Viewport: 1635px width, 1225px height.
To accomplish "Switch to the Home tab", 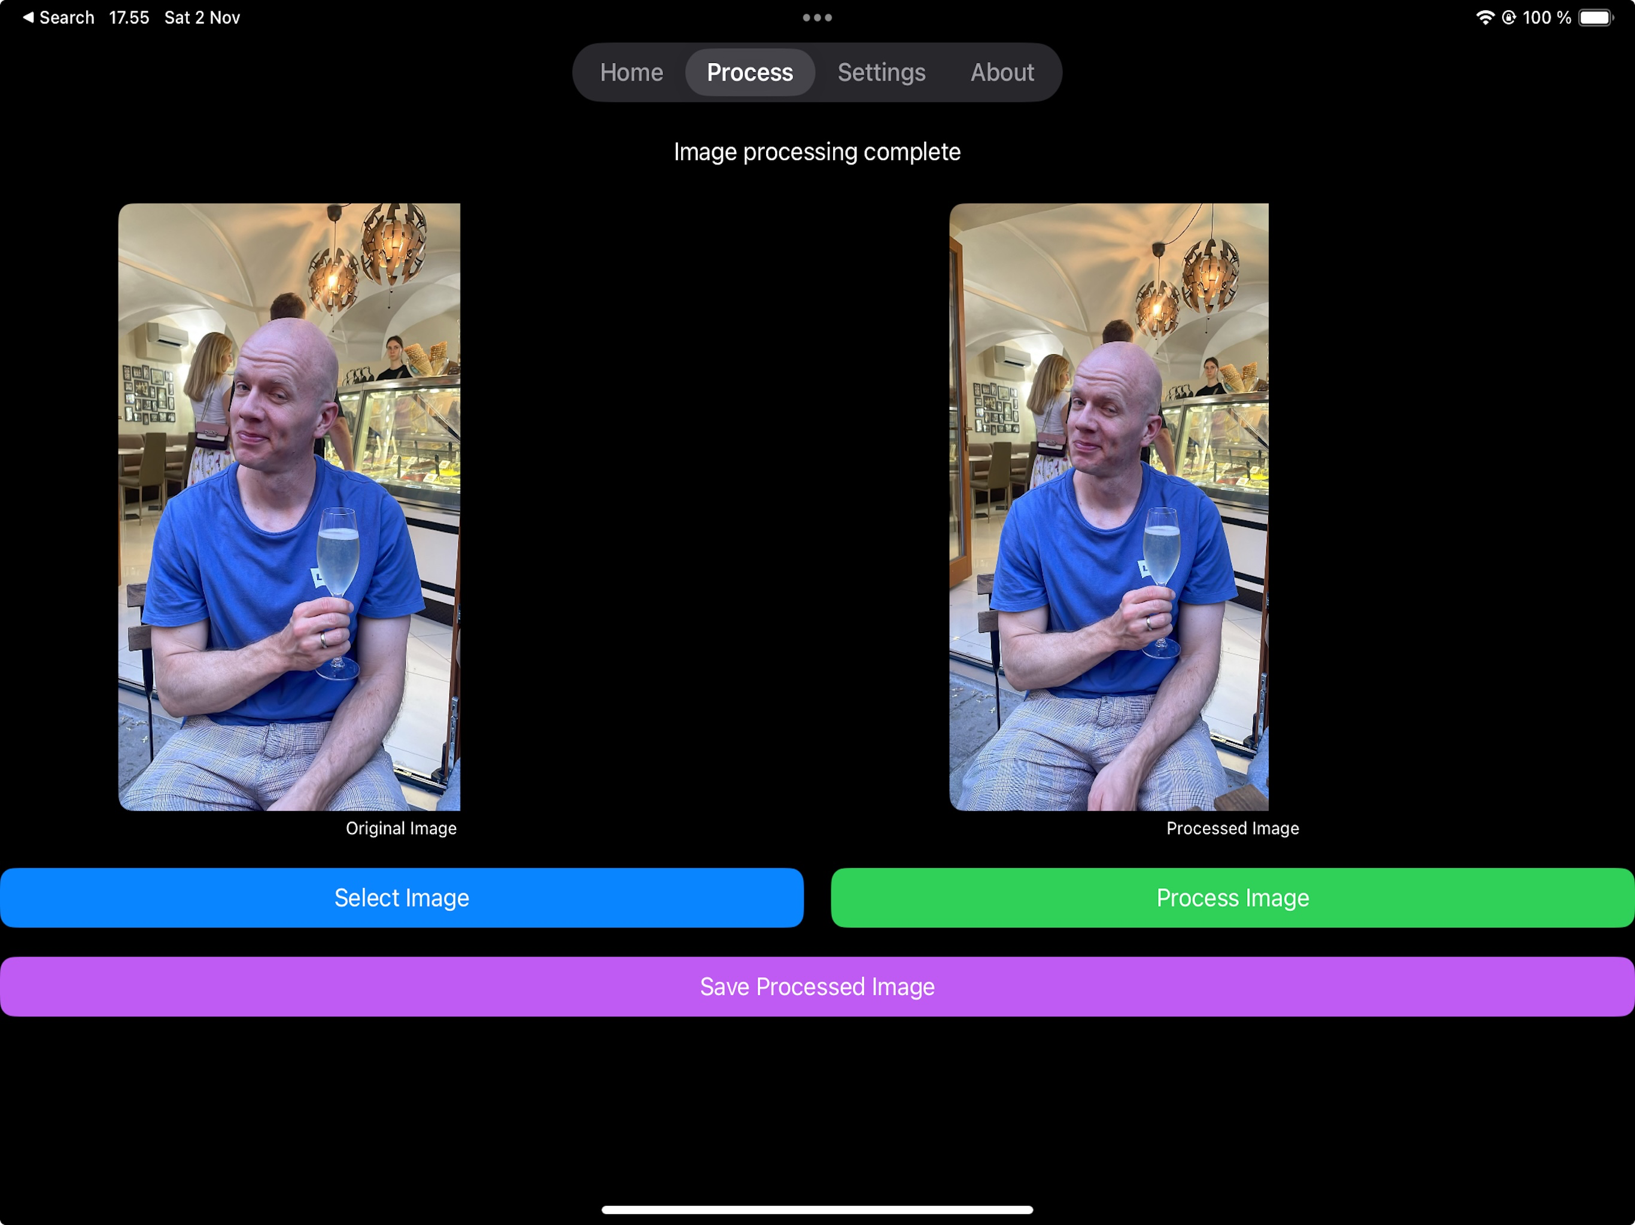I will (631, 72).
